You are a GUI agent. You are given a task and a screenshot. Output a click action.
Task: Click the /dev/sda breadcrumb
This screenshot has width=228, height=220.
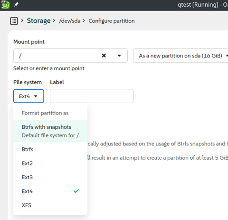click(x=70, y=21)
